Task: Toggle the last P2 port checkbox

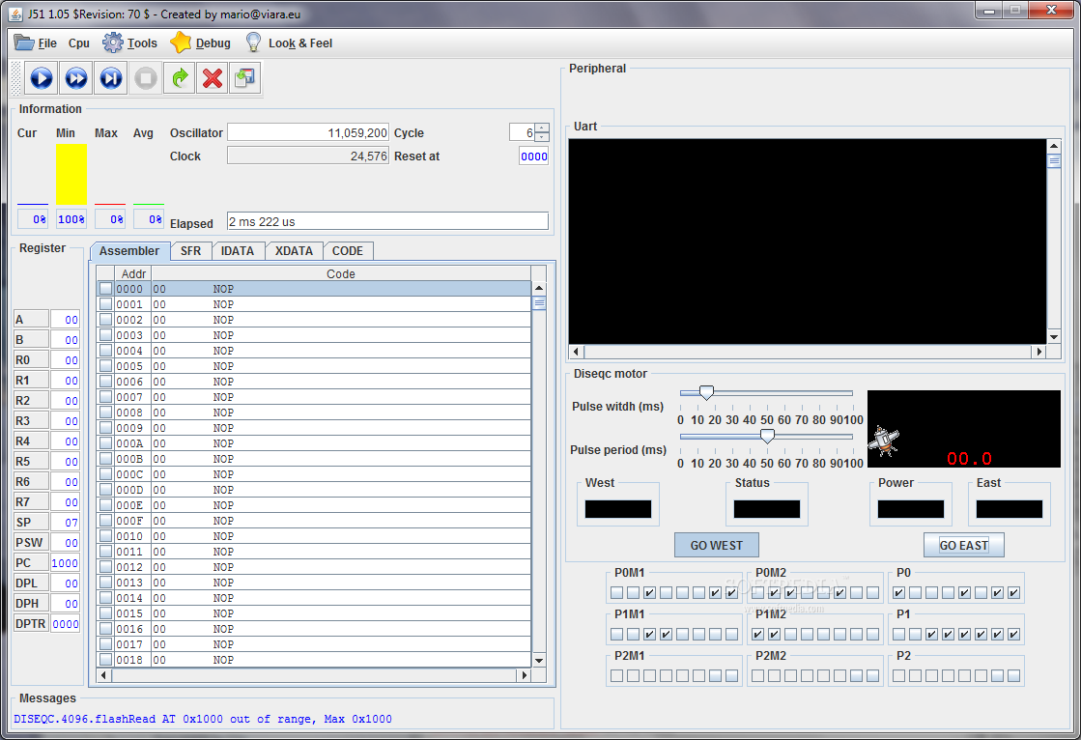Action: [x=1013, y=676]
